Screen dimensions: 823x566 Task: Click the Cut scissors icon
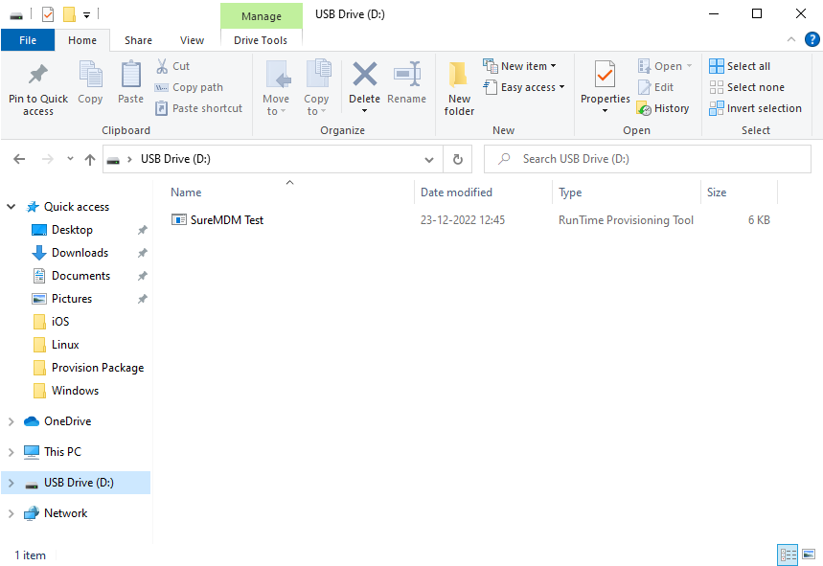click(162, 66)
